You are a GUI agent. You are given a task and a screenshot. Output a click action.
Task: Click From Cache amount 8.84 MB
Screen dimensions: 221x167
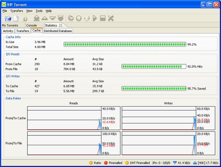69,64
